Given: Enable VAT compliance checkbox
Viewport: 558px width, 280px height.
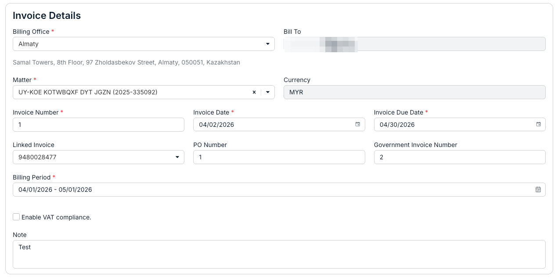Looking at the screenshot, I should (16, 217).
